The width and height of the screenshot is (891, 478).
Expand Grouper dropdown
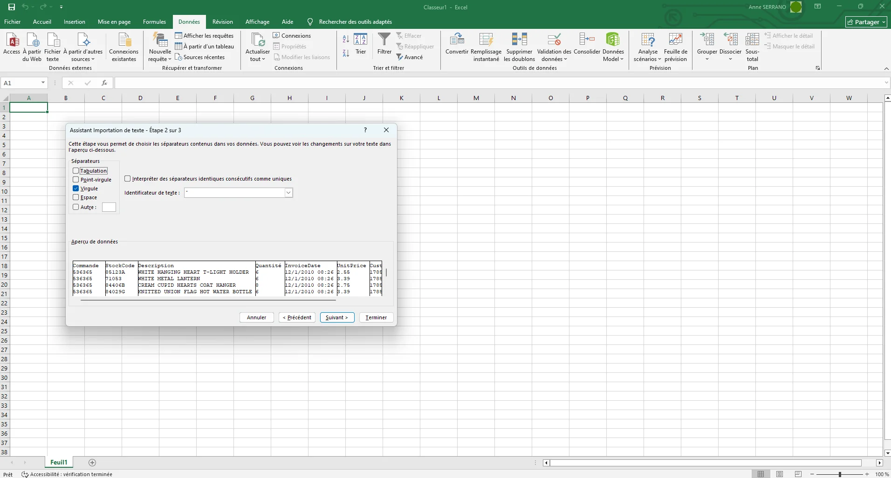coord(707,59)
